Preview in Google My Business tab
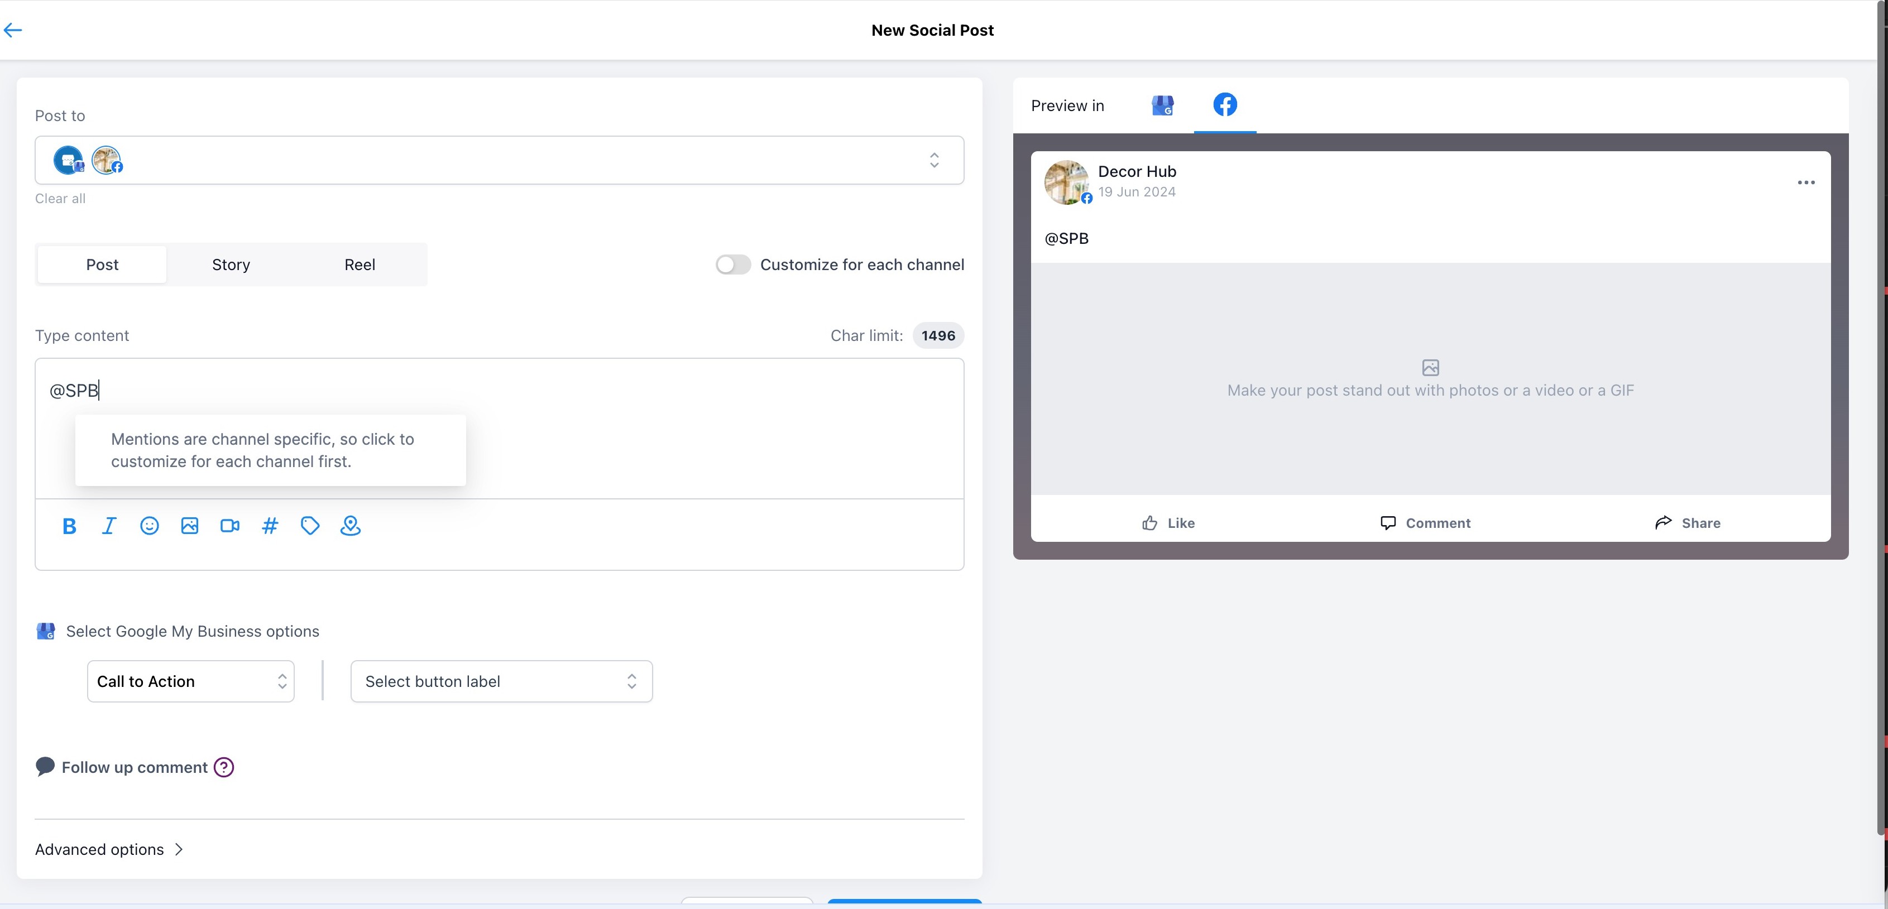1888x909 pixels. point(1162,105)
